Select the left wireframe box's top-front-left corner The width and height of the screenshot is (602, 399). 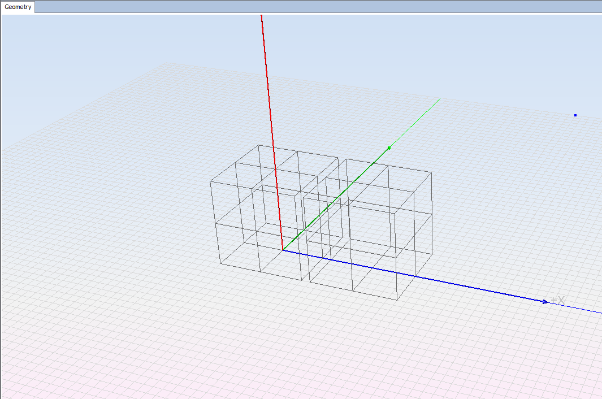(x=210, y=182)
